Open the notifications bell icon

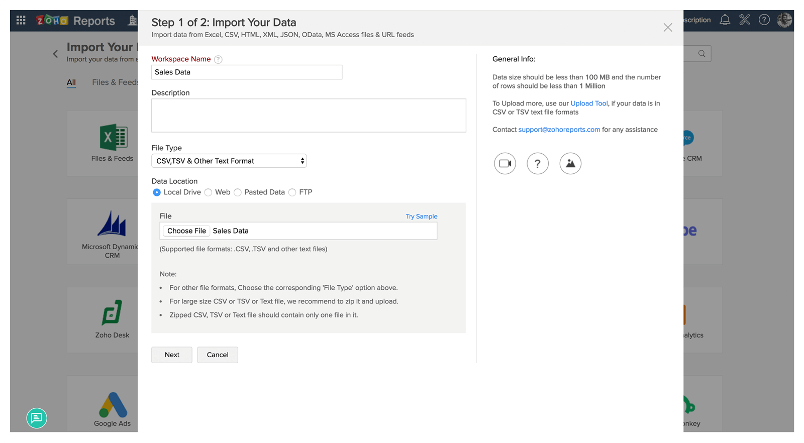click(x=725, y=20)
